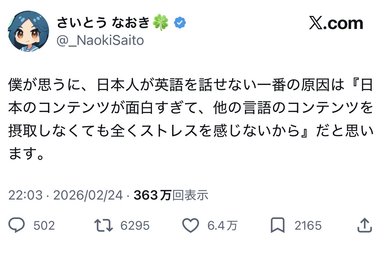This screenshot has width=383, height=254.
Task: Click the 2165 bookmarks count
Action: pyautogui.click(x=308, y=226)
